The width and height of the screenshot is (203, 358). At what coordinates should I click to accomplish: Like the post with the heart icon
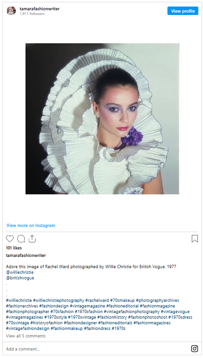10,239
